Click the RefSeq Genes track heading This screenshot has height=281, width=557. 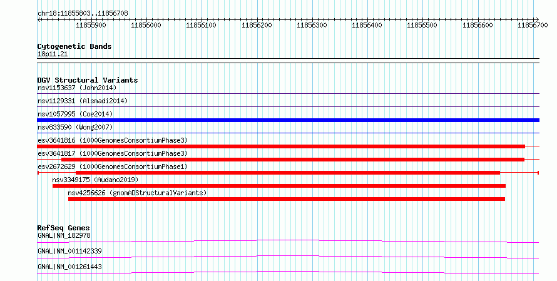[x=63, y=228]
